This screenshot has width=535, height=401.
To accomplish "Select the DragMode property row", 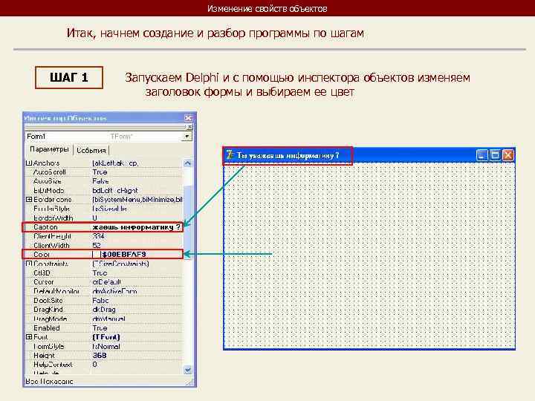I will coord(104,319).
